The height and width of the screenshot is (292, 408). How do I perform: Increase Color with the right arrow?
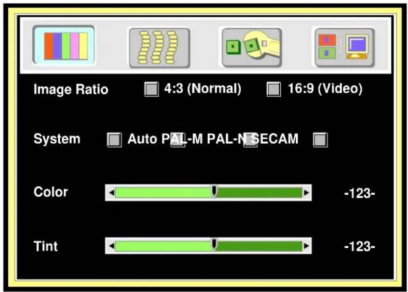point(306,193)
